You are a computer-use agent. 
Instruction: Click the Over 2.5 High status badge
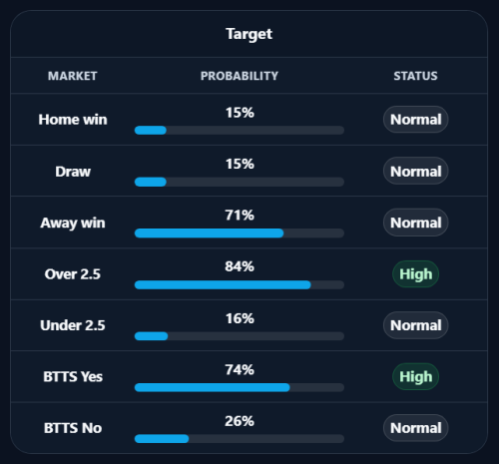(x=415, y=274)
